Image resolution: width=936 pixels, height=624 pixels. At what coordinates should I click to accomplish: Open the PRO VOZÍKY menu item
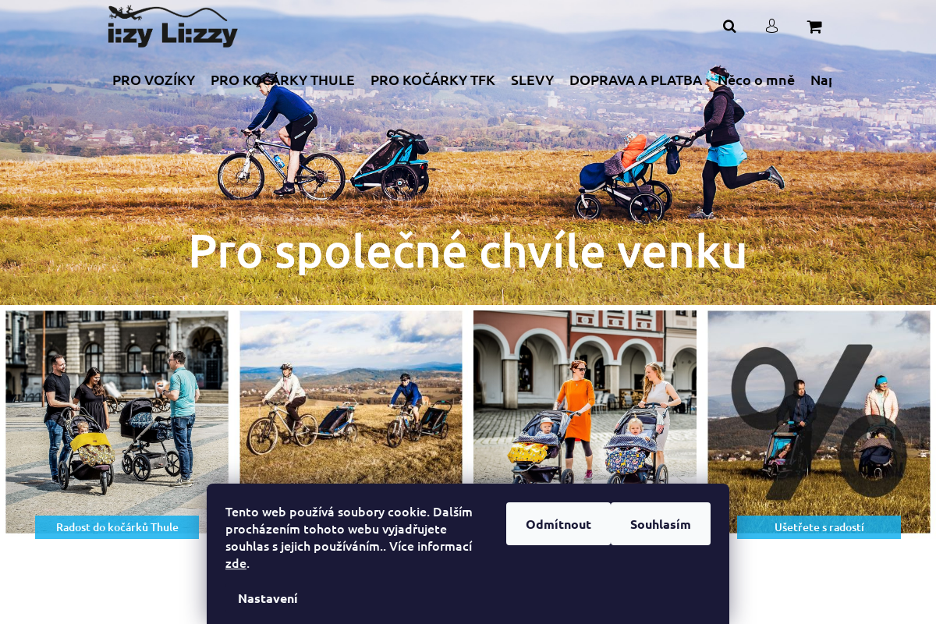154,80
